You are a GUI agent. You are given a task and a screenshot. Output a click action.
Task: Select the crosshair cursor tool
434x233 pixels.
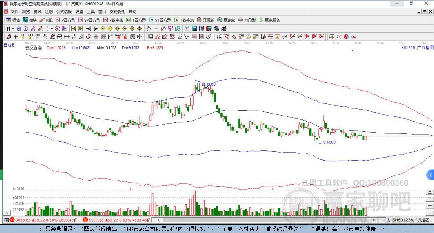(156, 28)
